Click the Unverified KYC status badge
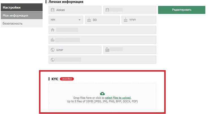 (x=67, y=79)
